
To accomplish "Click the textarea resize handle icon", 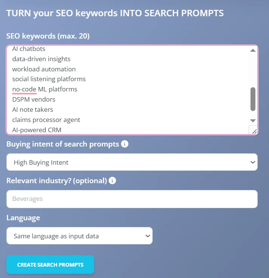I will pos(254,131).
